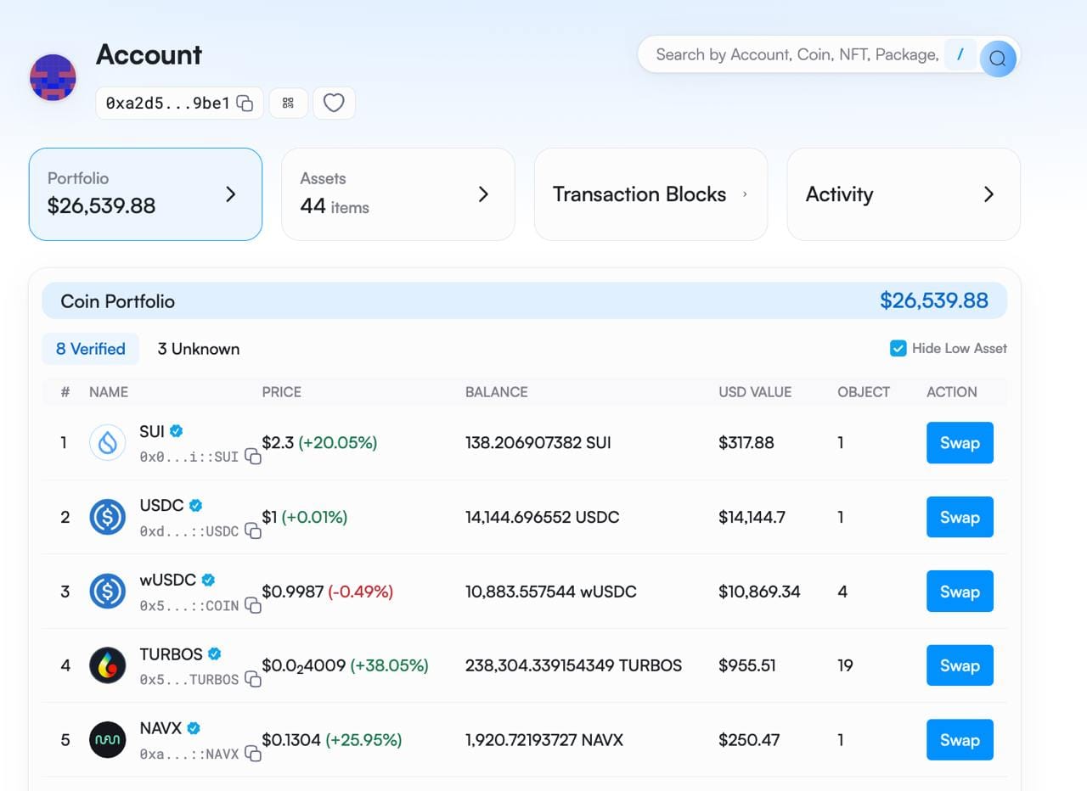The image size is (1087, 791).
Task: Click the Coin Portfolio header label
Action: point(118,301)
